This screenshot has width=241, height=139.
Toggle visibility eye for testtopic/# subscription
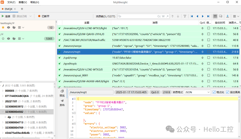coord(8,27)
